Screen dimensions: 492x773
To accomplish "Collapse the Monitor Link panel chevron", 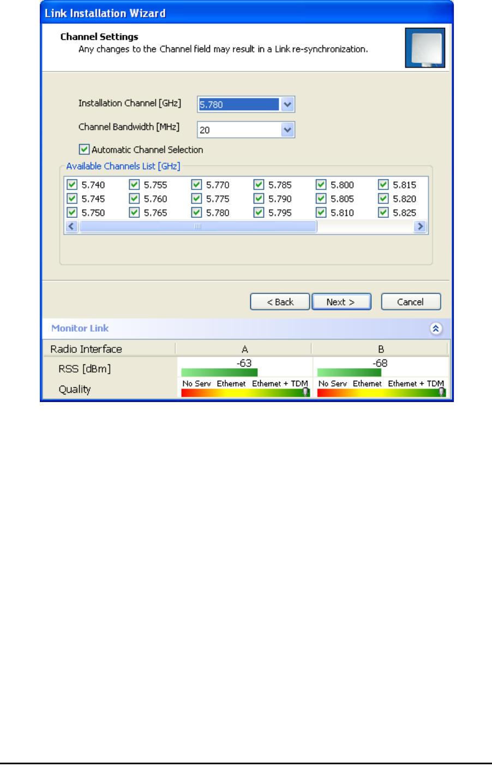I will (x=436, y=328).
